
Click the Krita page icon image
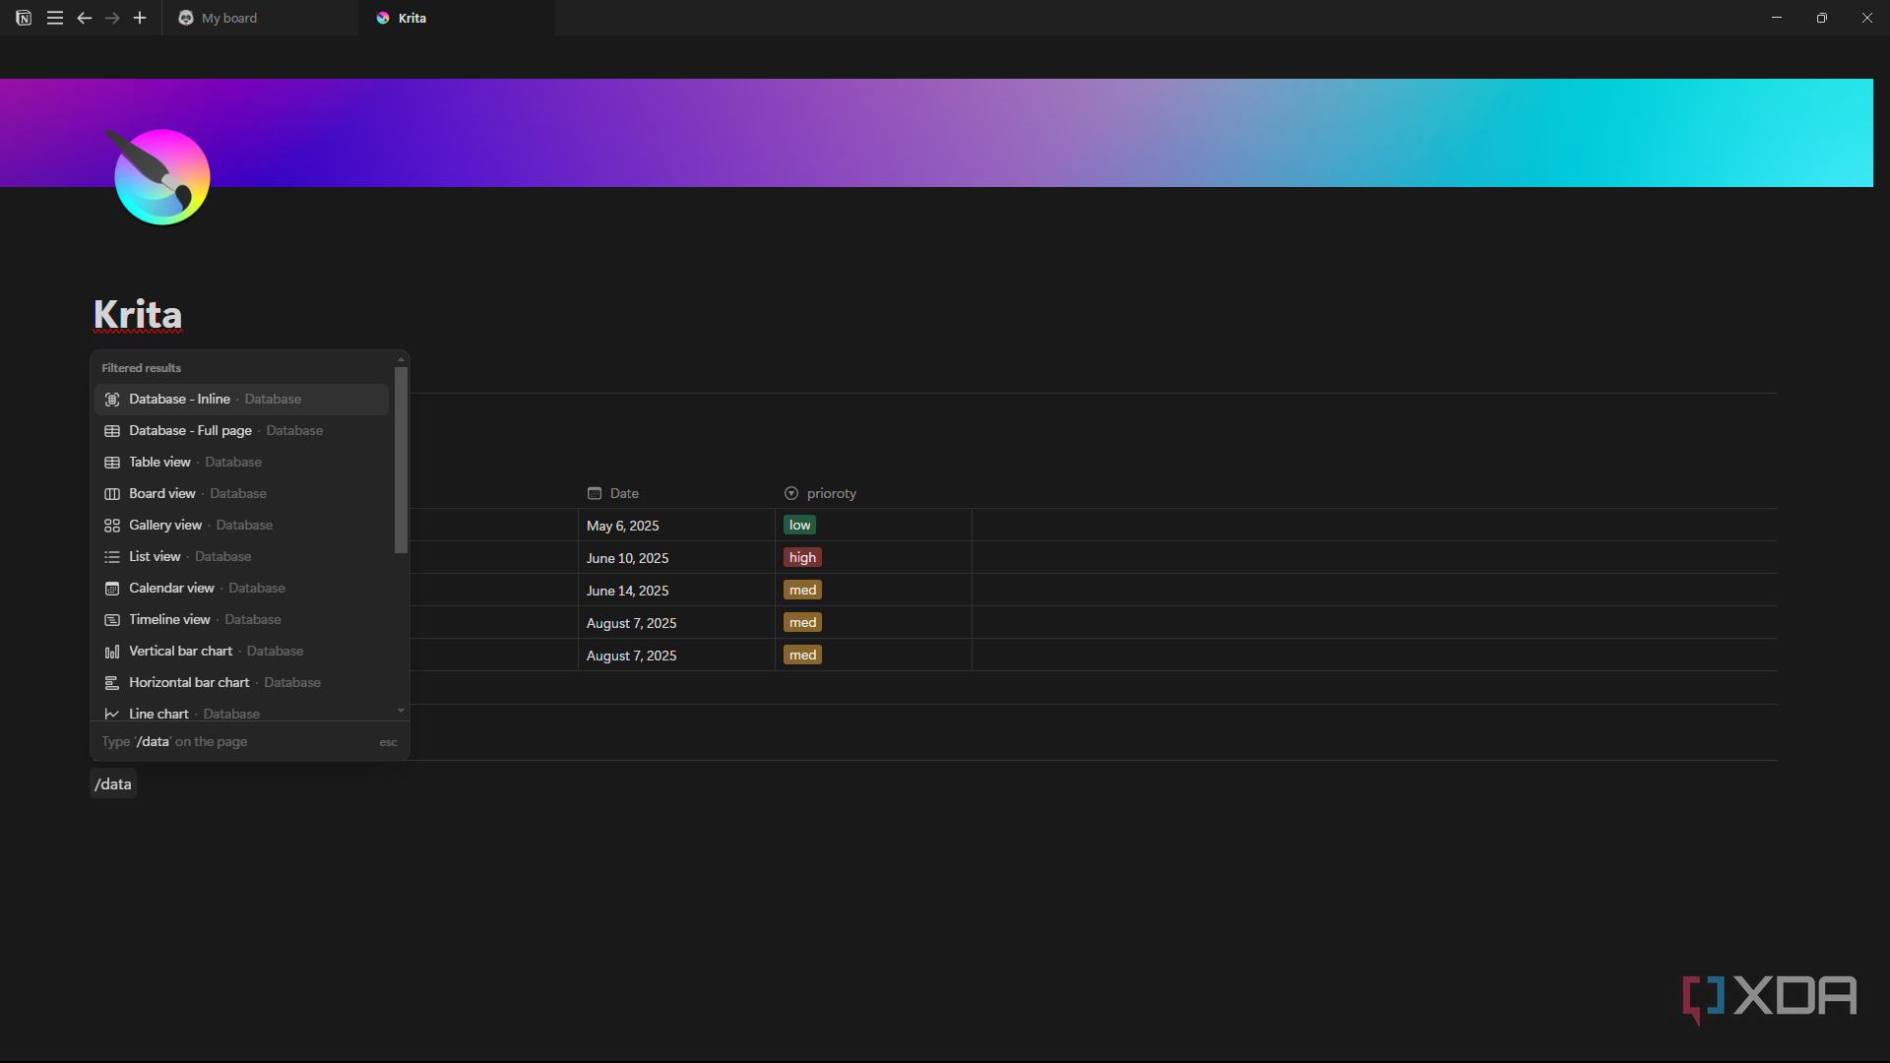pos(160,177)
